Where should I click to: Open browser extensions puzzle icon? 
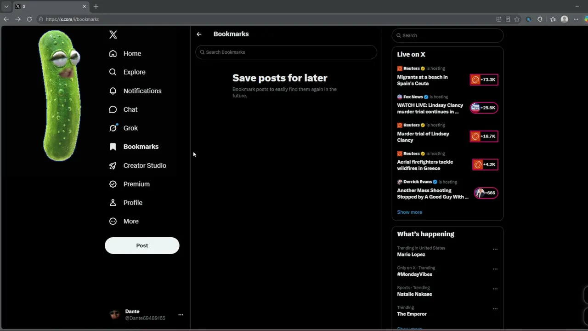(540, 19)
